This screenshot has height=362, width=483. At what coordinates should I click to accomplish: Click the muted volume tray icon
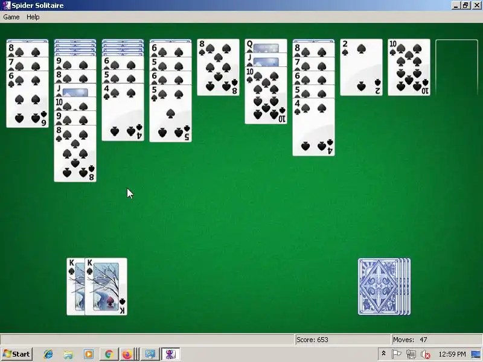coord(426,354)
